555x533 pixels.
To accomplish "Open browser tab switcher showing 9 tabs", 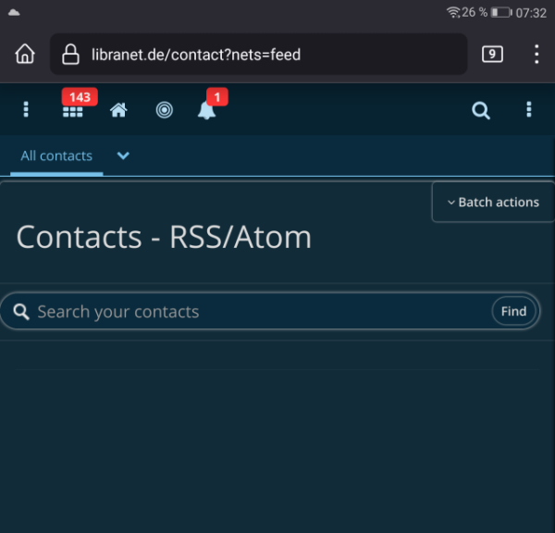I will pos(492,55).
